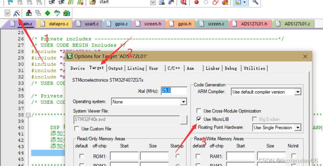Switch to the Debug tab
The image size is (323, 166).
click(231, 68)
